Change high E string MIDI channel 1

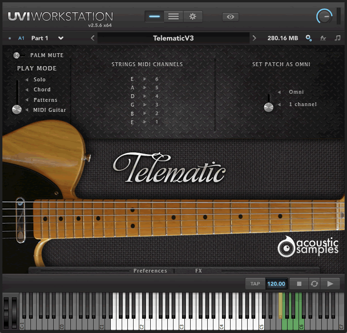tap(157, 122)
